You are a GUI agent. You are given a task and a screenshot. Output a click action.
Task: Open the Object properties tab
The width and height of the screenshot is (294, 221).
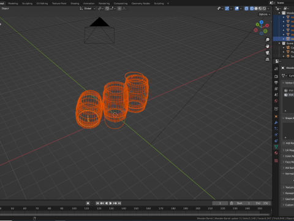[x=276, y=117]
